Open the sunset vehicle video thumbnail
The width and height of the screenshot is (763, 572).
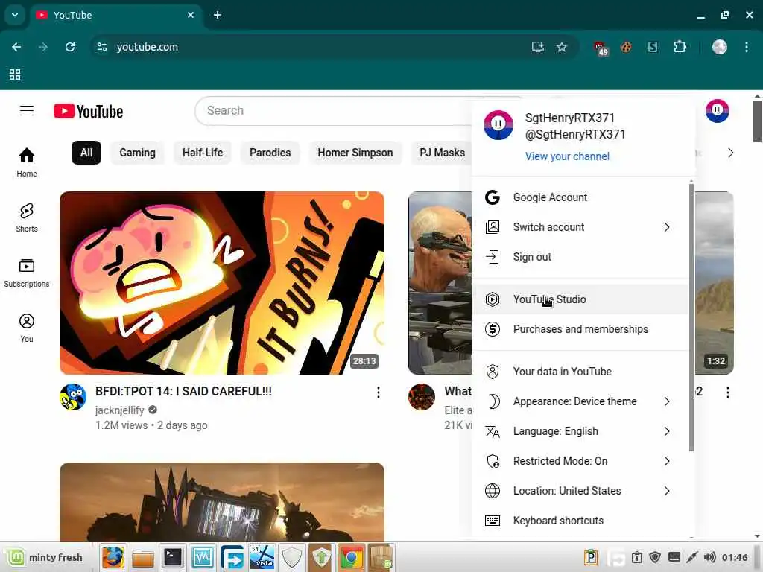[222, 502]
